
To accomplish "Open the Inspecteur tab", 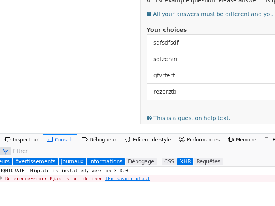I will pos(22,140).
